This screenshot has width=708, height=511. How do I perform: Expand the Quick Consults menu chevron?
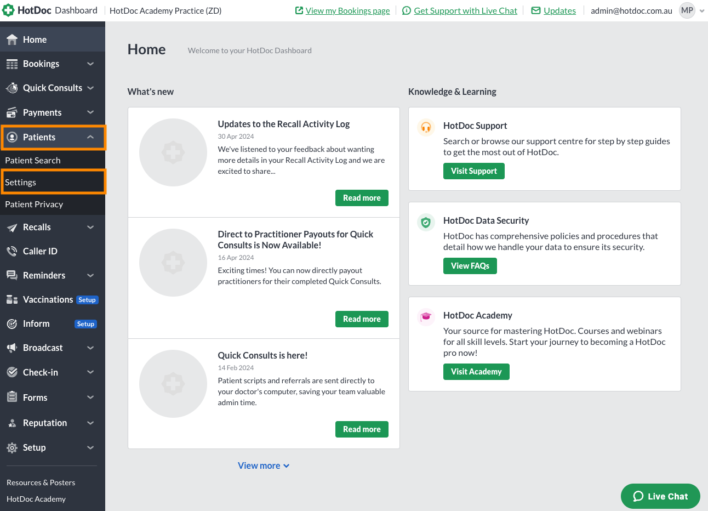[x=90, y=88]
